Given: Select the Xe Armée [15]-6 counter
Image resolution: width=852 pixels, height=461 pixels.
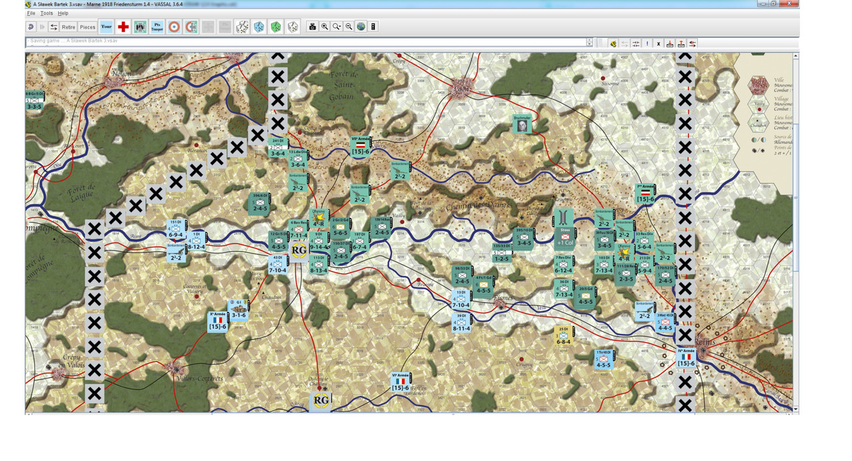Looking at the screenshot, I should pyautogui.click(x=218, y=321).
